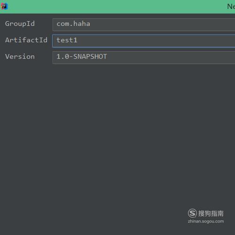235x235 pixels.
Task: Click the empty space right of "test1" in ArtifactId
Action: coord(157,41)
